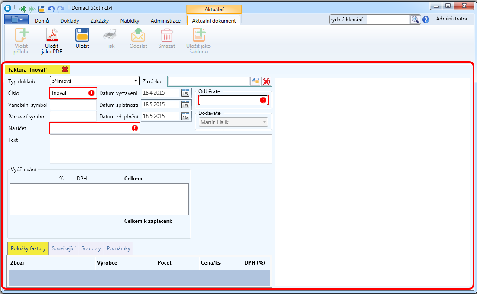Click the redo arrow in title bar
This screenshot has width=477, height=294.
(x=61, y=9)
